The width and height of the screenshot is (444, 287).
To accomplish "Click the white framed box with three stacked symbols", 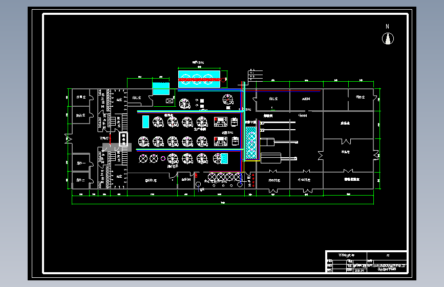I will [x=123, y=139].
